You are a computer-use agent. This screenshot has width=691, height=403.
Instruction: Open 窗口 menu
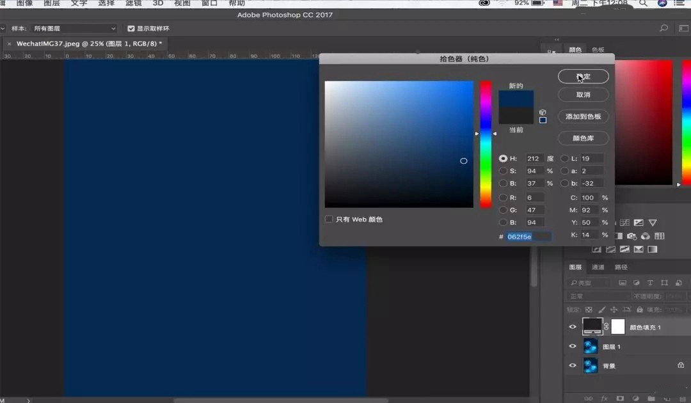point(209,3)
